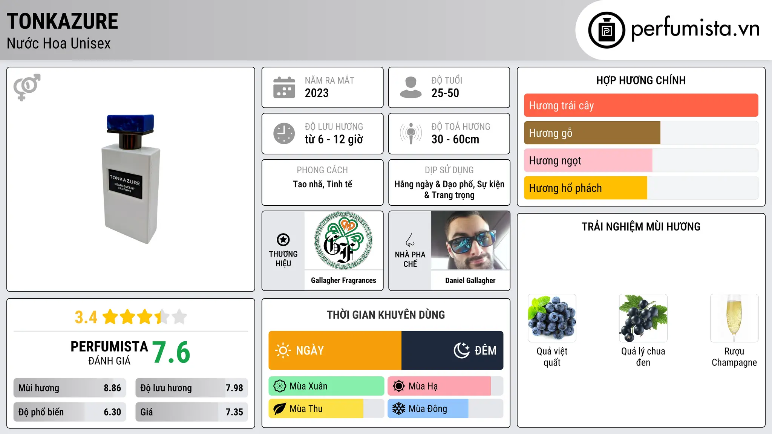Click the perfumista.vn site name
Image resolution: width=772 pixels, height=434 pixels.
[695, 29]
